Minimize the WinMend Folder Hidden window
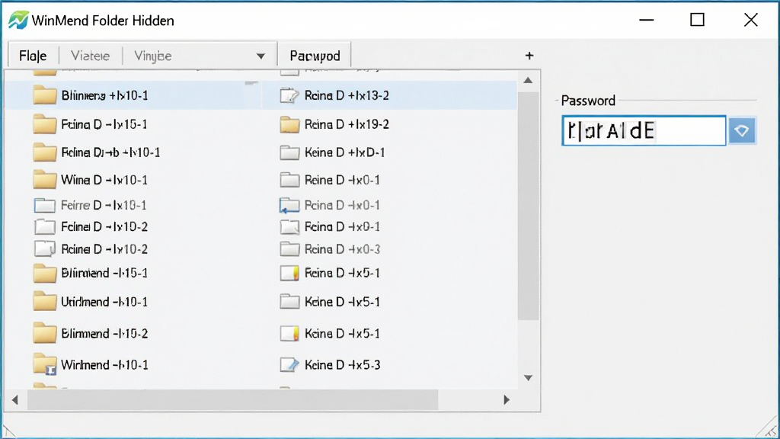 [x=647, y=20]
